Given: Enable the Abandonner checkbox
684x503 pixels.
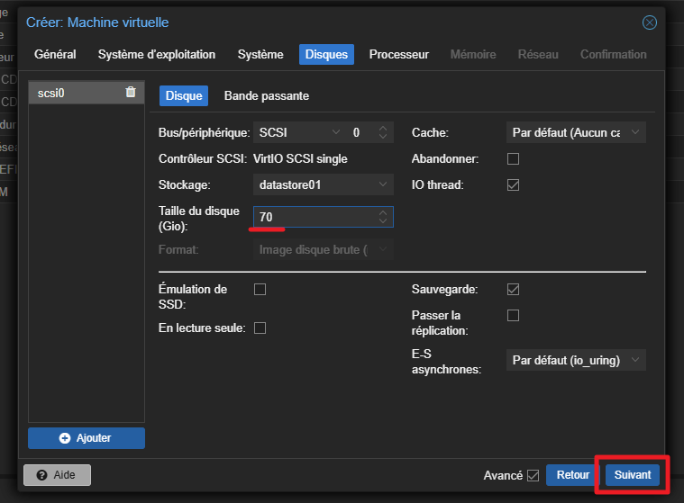Looking at the screenshot, I should (x=513, y=158).
